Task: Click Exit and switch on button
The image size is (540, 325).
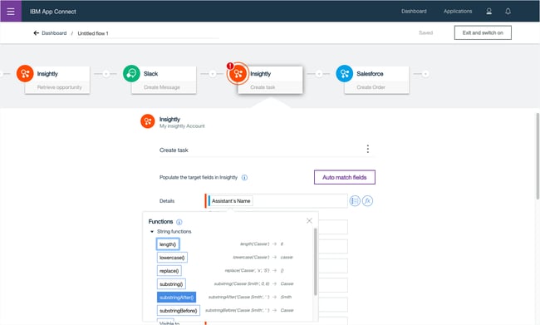Action: [x=483, y=32]
